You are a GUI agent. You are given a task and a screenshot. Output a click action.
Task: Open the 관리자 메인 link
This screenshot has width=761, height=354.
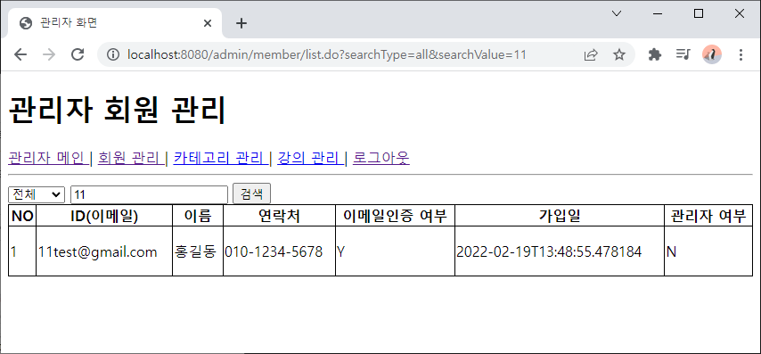pos(48,158)
